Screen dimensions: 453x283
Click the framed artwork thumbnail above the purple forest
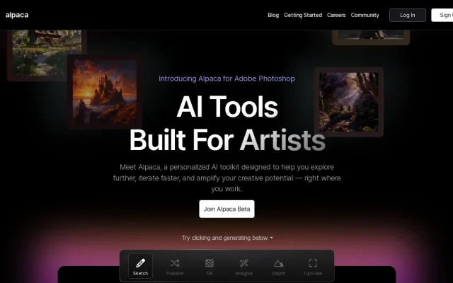pos(371,37)
